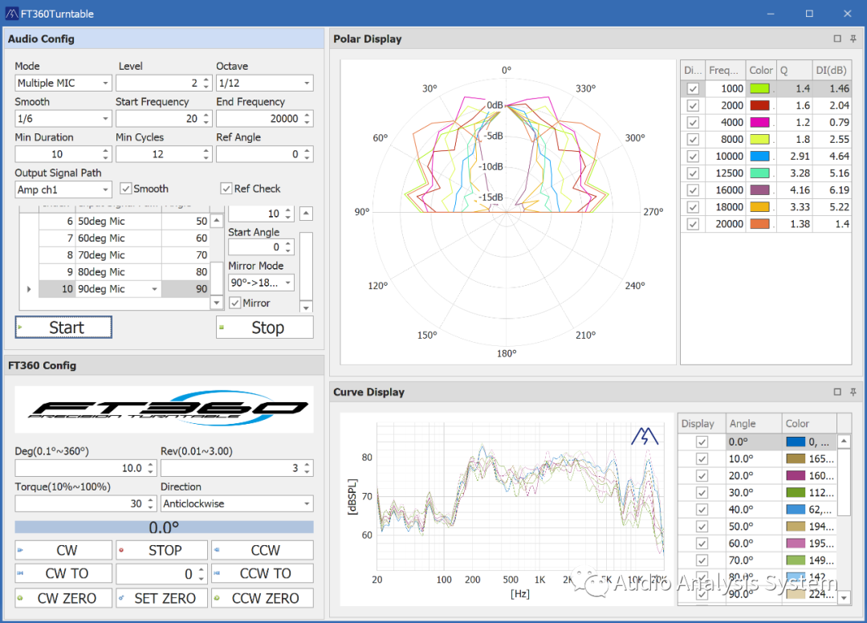
Task: Pin the Polar Display panel
Action: point(853,39)
